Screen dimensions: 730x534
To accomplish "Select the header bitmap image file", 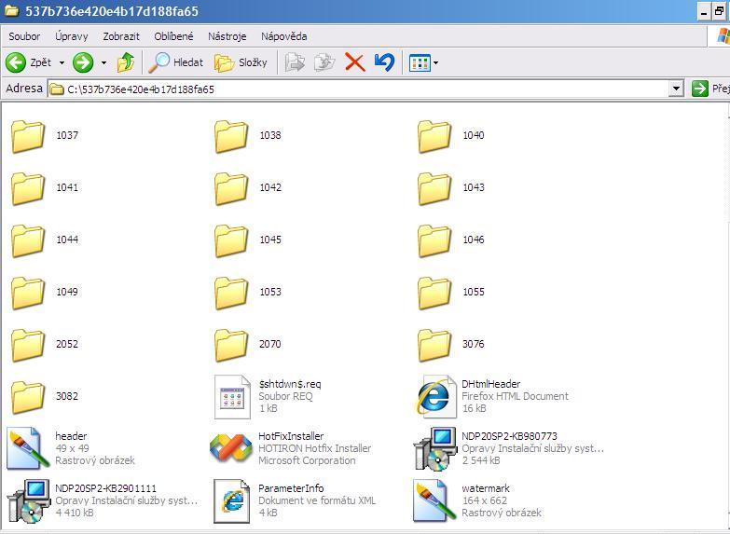I will coord(26,448).
